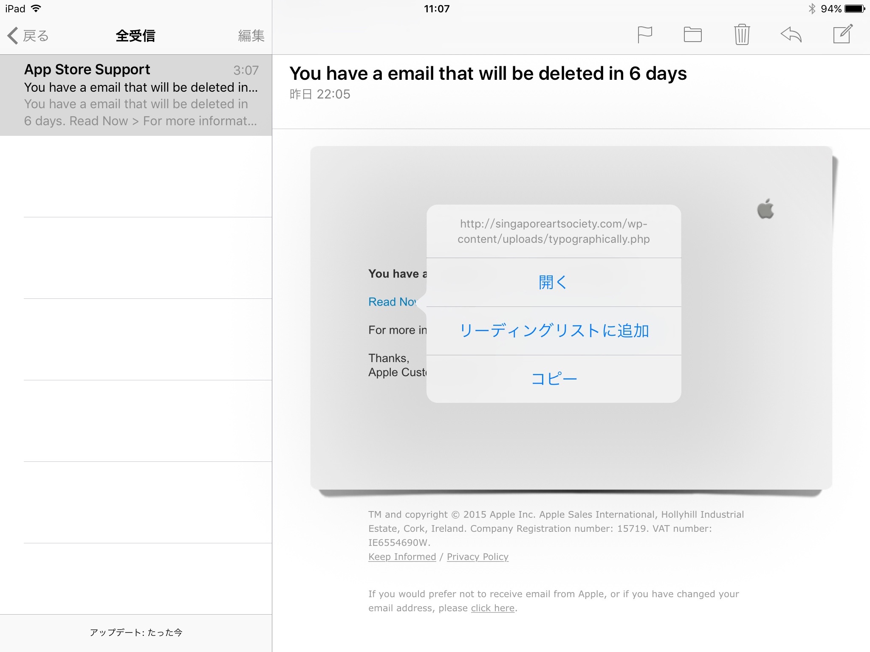The height and width of the screenshot is (652, 870).
Task: Move message using the folder icon
Action: click(692, 35)
